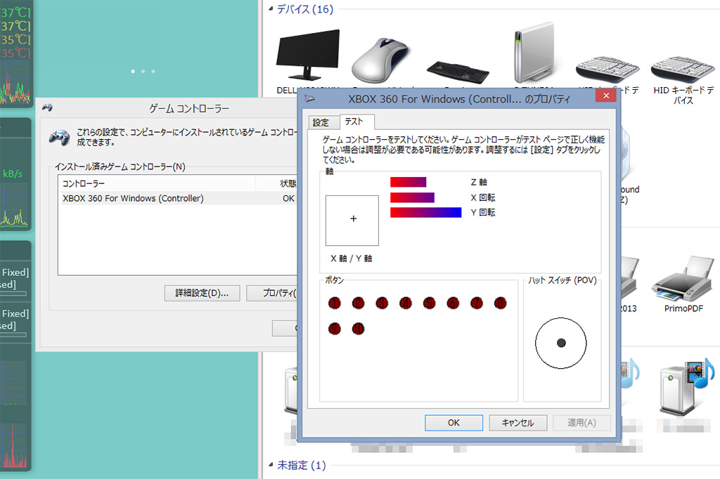Collapse the 未指定 (1) group

click(271, 465)
